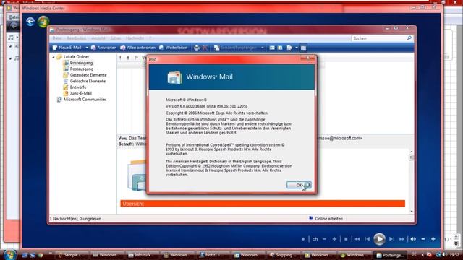Screen dimensions: 463x260
Task: Mute Media Center audio with speaker icon
Action: (413, 239)
